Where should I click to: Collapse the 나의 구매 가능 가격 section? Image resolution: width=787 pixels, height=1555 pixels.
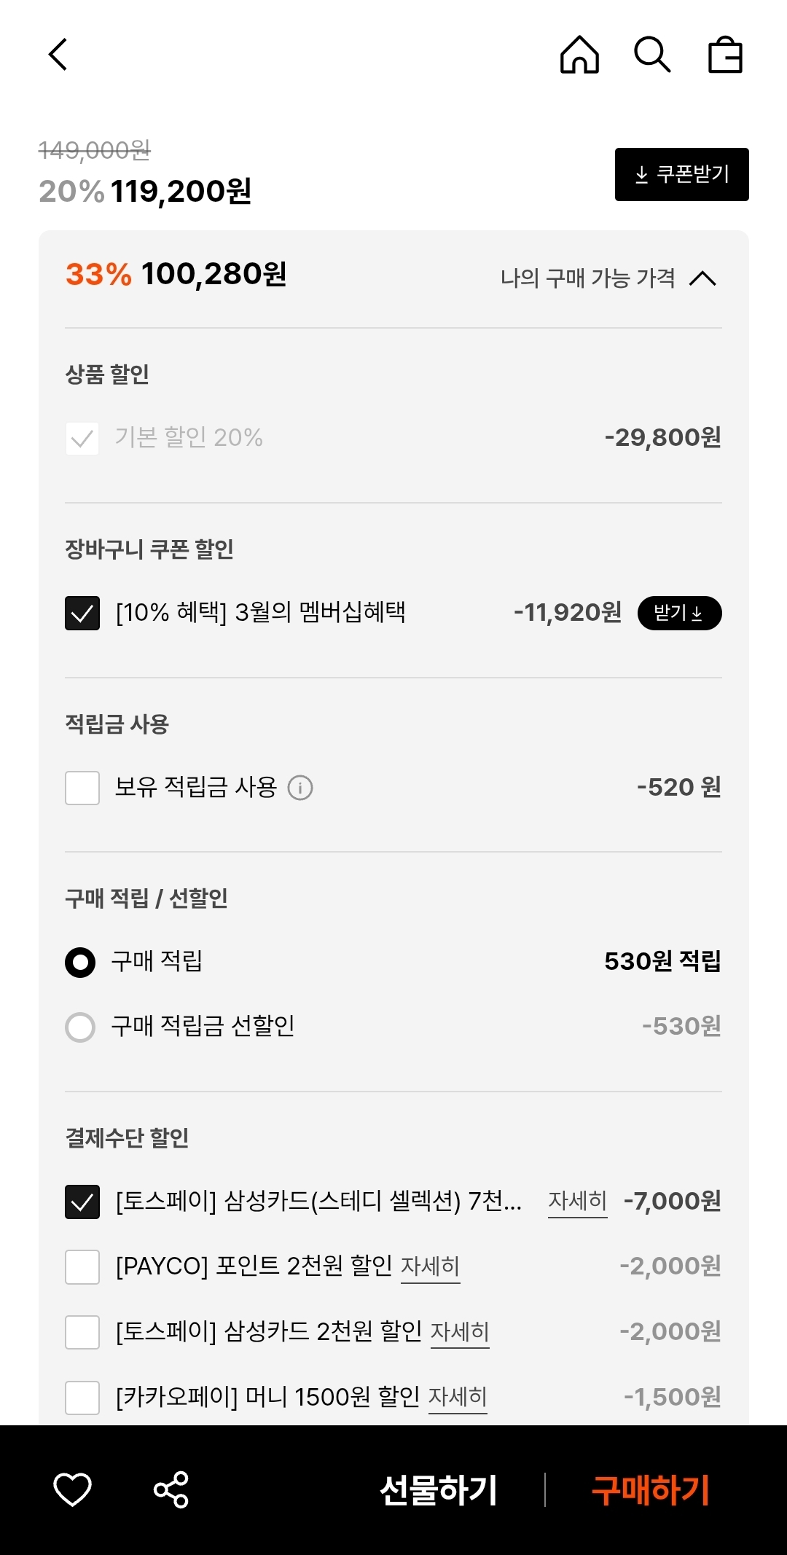click(702, 278)
